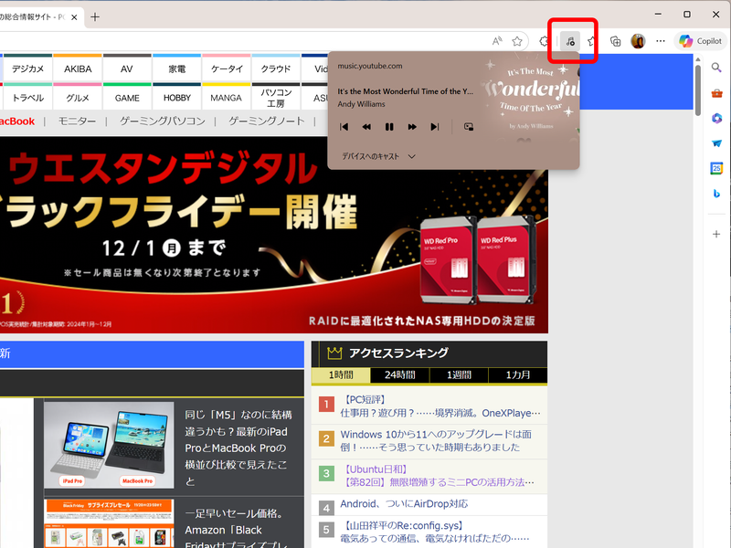
Task: Open sidebar Tools briefcase icon
Action: [716, 94]
